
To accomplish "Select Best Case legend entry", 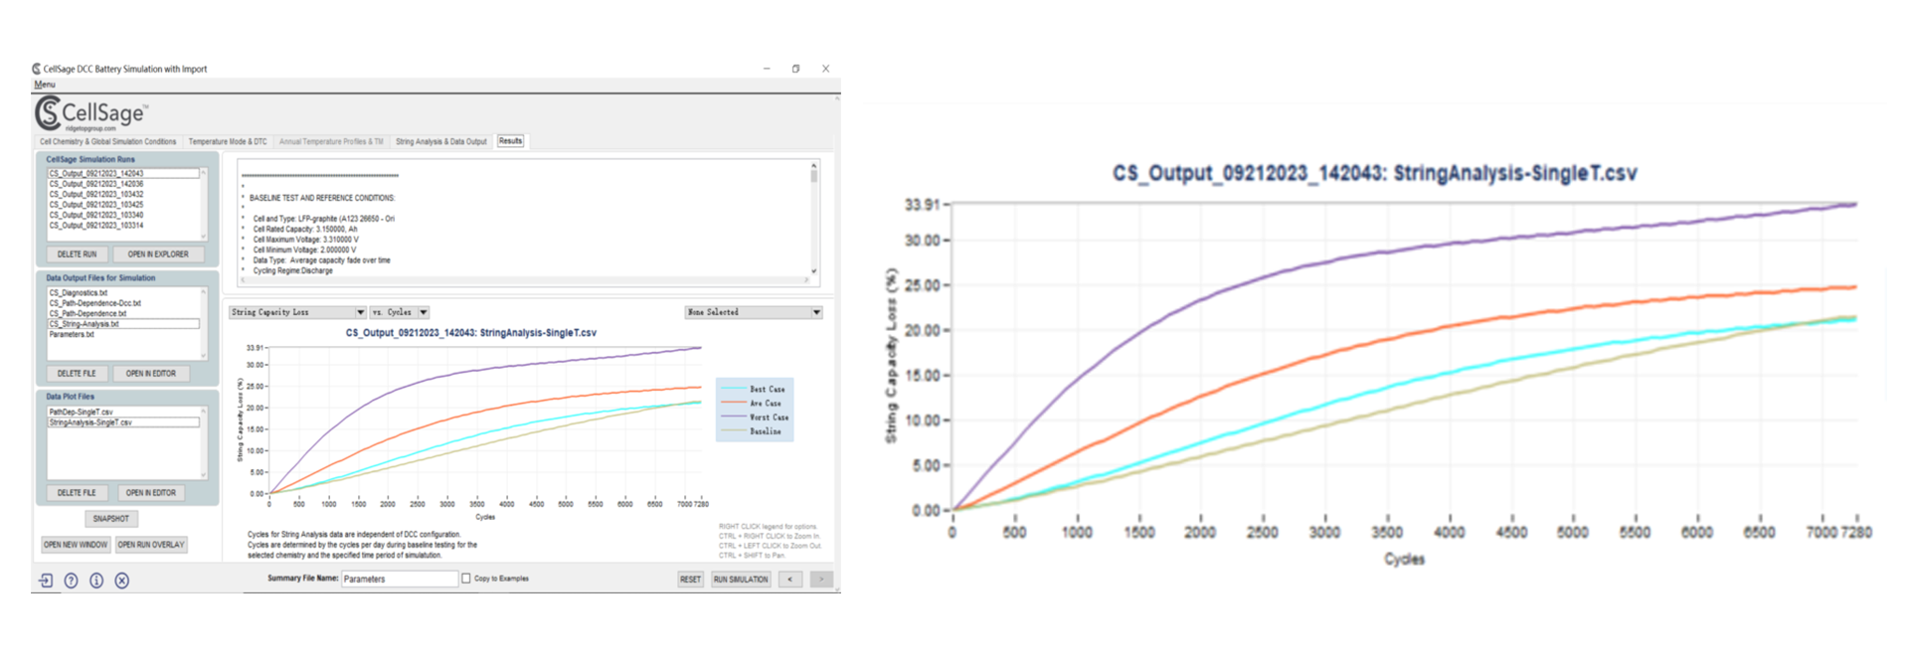I will pyautogui.click(x=755, y=389).
